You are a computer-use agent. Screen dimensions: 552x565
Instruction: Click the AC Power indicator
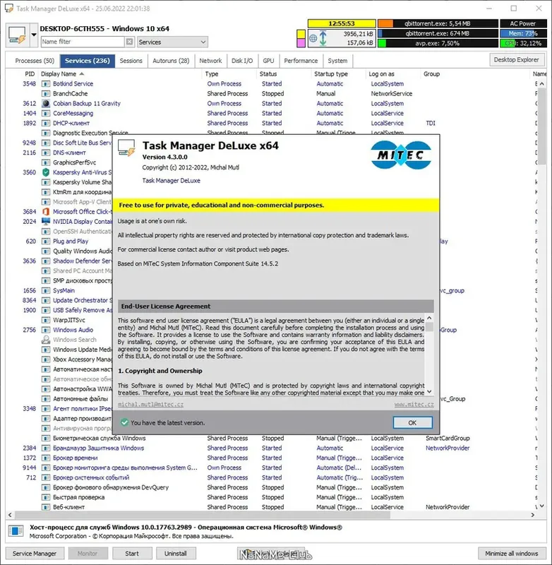pos(522,24)
